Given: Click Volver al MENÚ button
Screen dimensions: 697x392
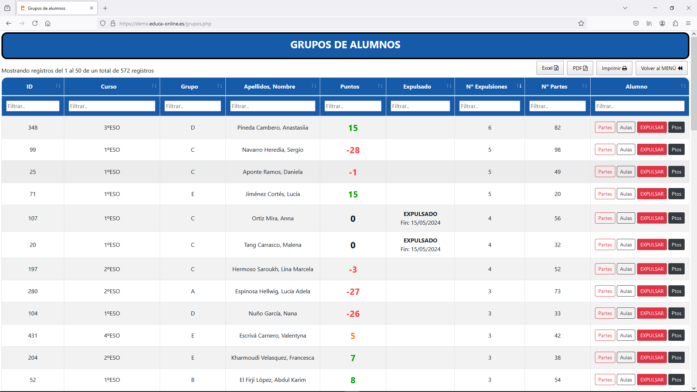Looking at the screenshot, I should 661,68.
